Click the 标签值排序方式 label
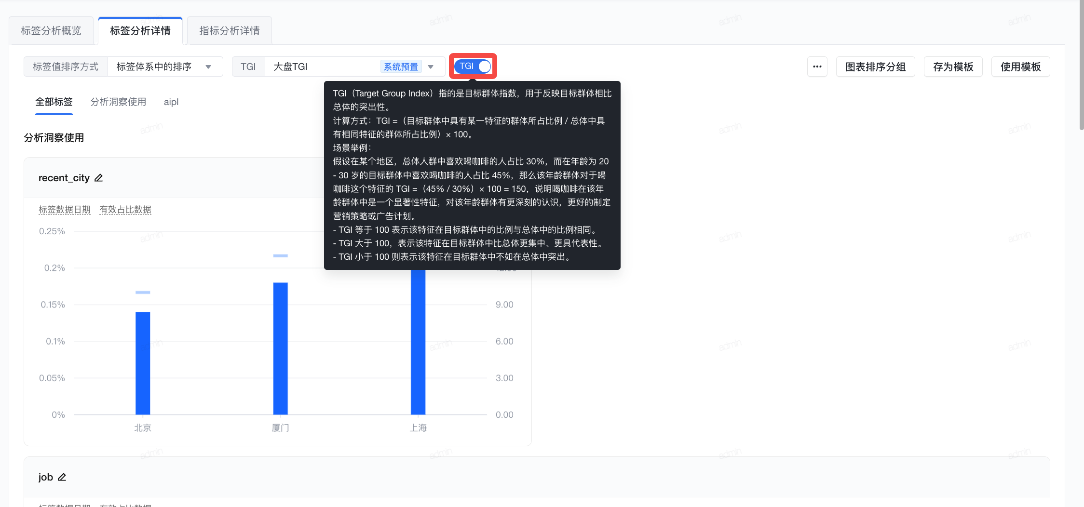Screen dimensions: 1084x507 (x=66, y=67)
